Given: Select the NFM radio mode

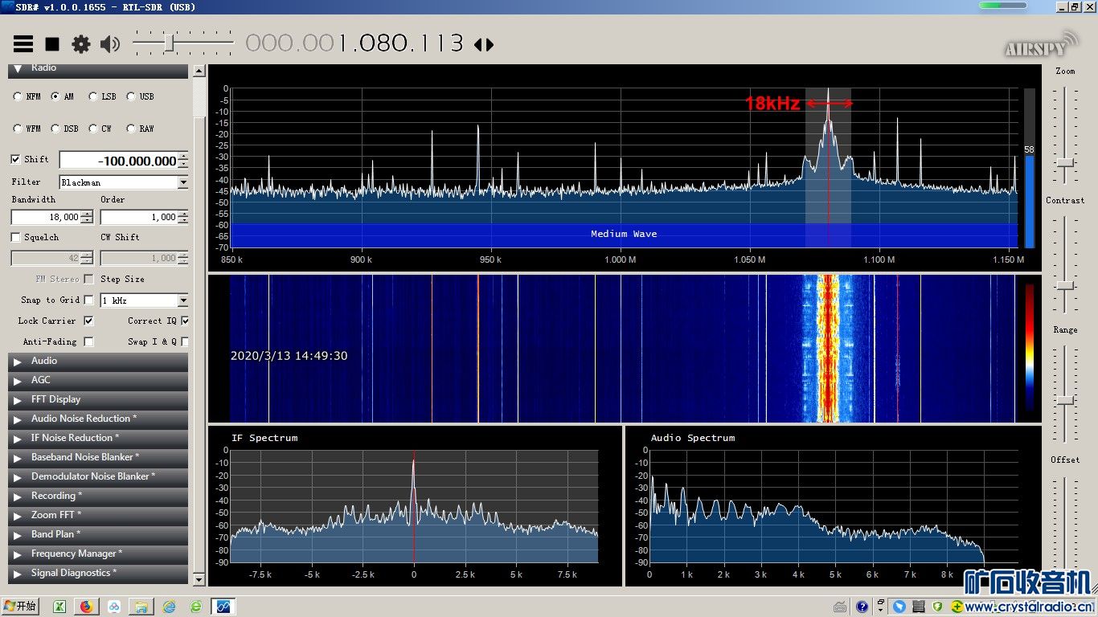Looking at the screenshot, I should [18, 96].
